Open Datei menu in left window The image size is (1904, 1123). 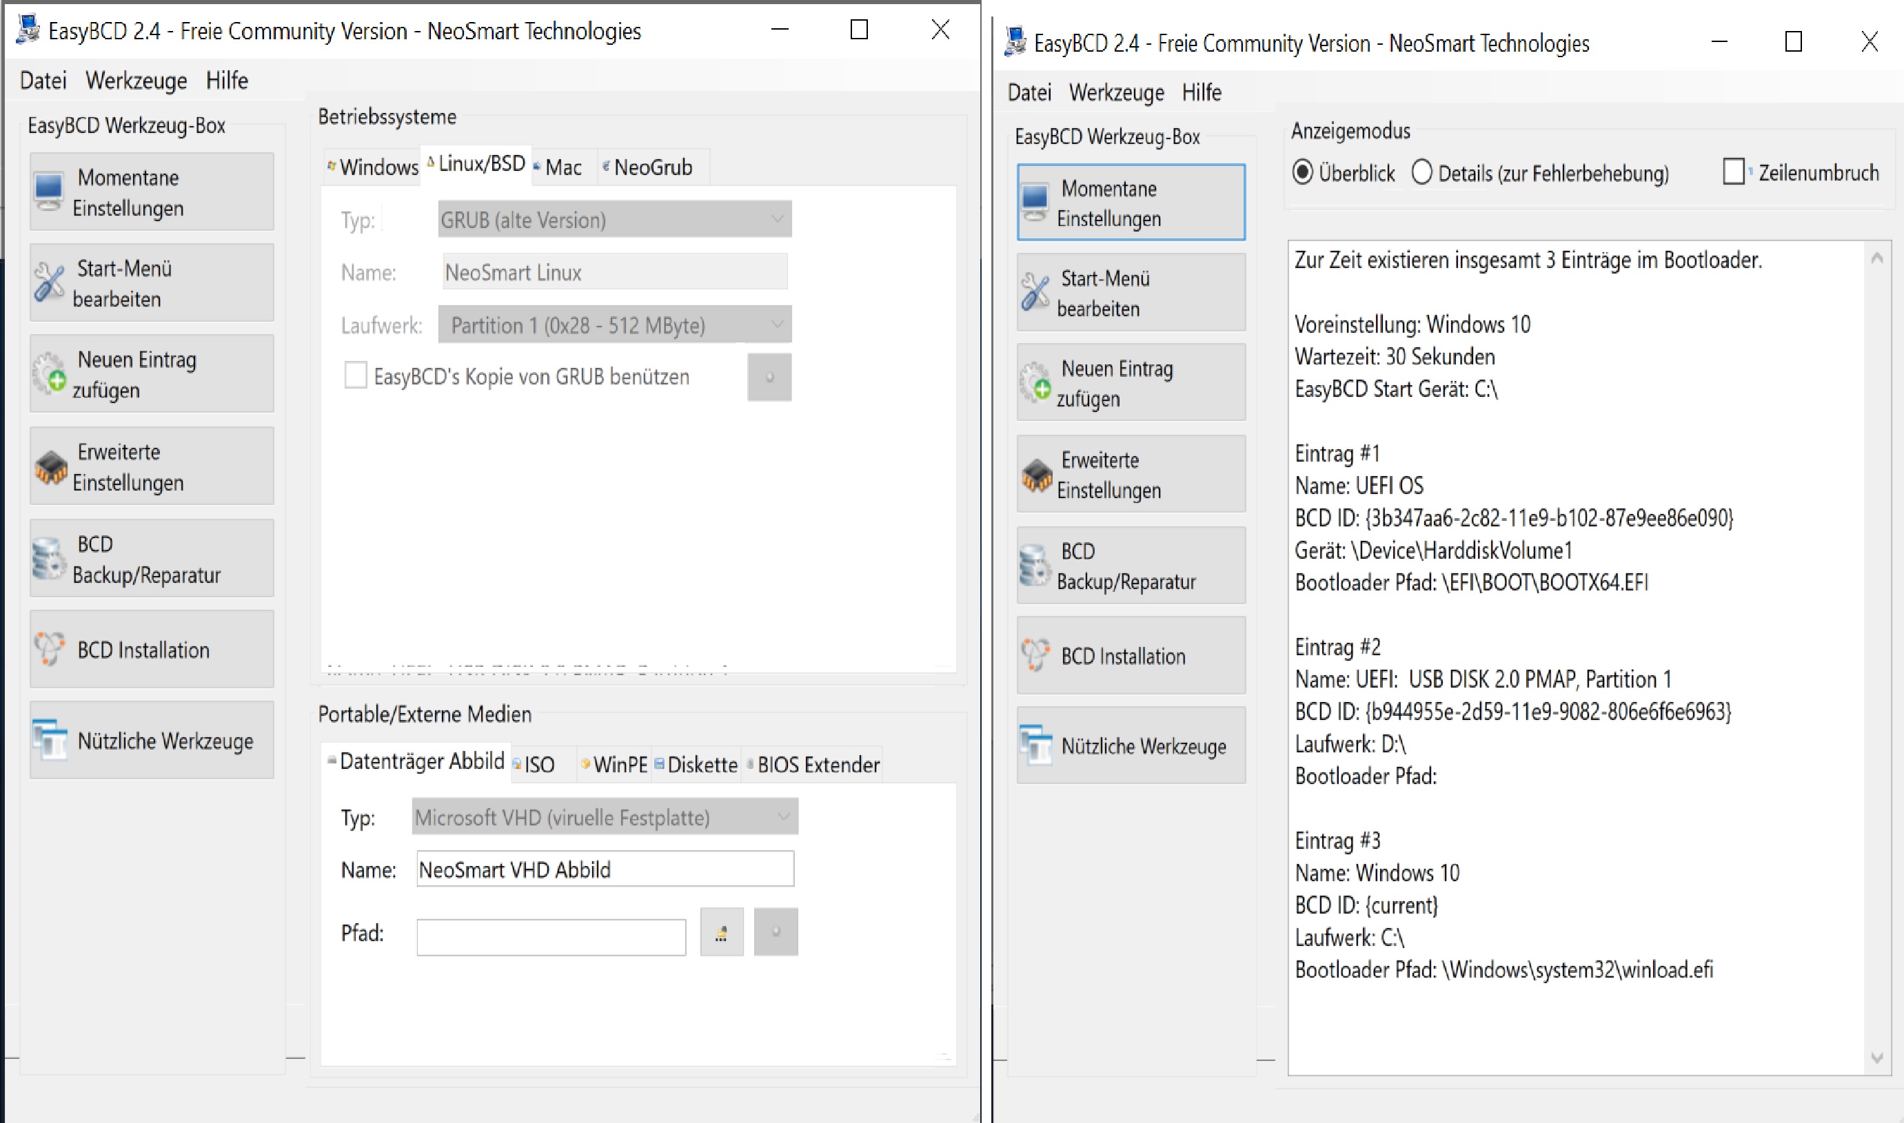[x=43, y=80]
